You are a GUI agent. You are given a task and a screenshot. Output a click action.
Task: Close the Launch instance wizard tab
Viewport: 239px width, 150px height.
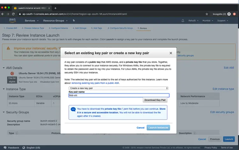[49, 8]
